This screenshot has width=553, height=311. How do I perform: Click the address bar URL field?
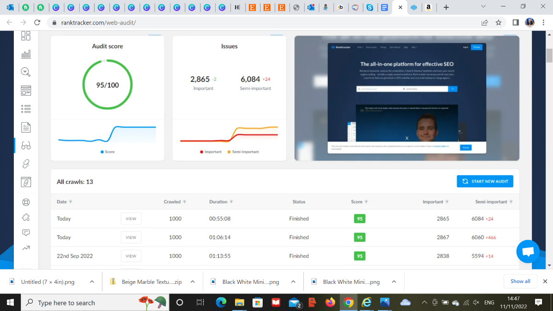click(263, 22)
